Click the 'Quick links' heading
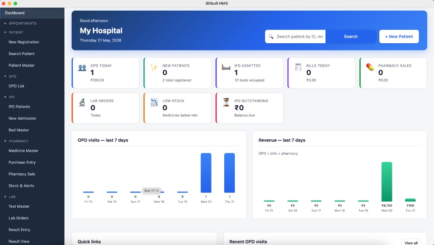434x245 pixels. (x=89, y=242)
